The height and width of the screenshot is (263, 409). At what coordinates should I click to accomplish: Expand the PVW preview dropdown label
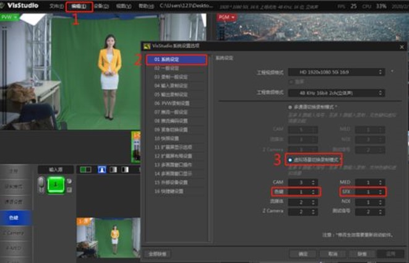(x=8, y=17)
